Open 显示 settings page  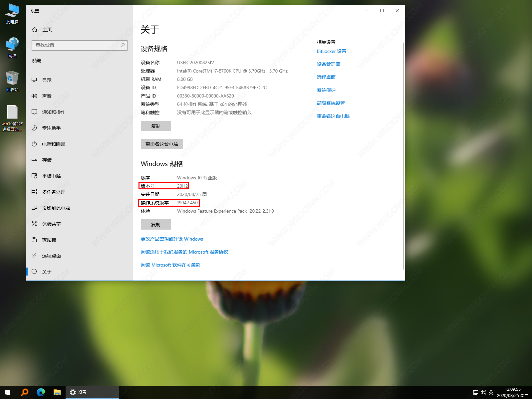(80, 80)
